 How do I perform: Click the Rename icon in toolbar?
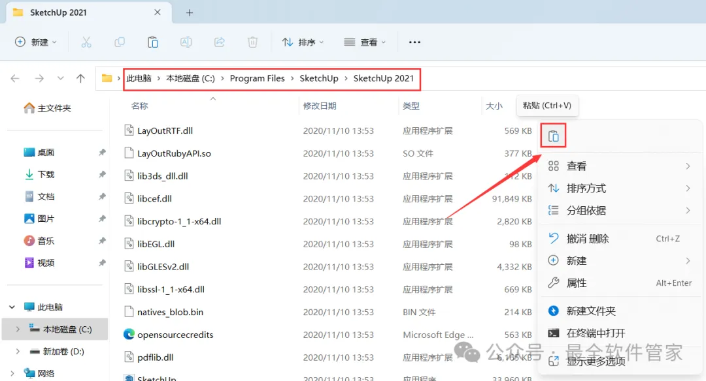(186, 42)
